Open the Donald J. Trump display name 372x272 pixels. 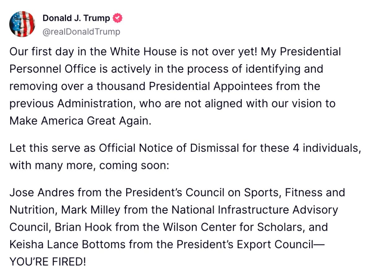click(x=76, y=18)
